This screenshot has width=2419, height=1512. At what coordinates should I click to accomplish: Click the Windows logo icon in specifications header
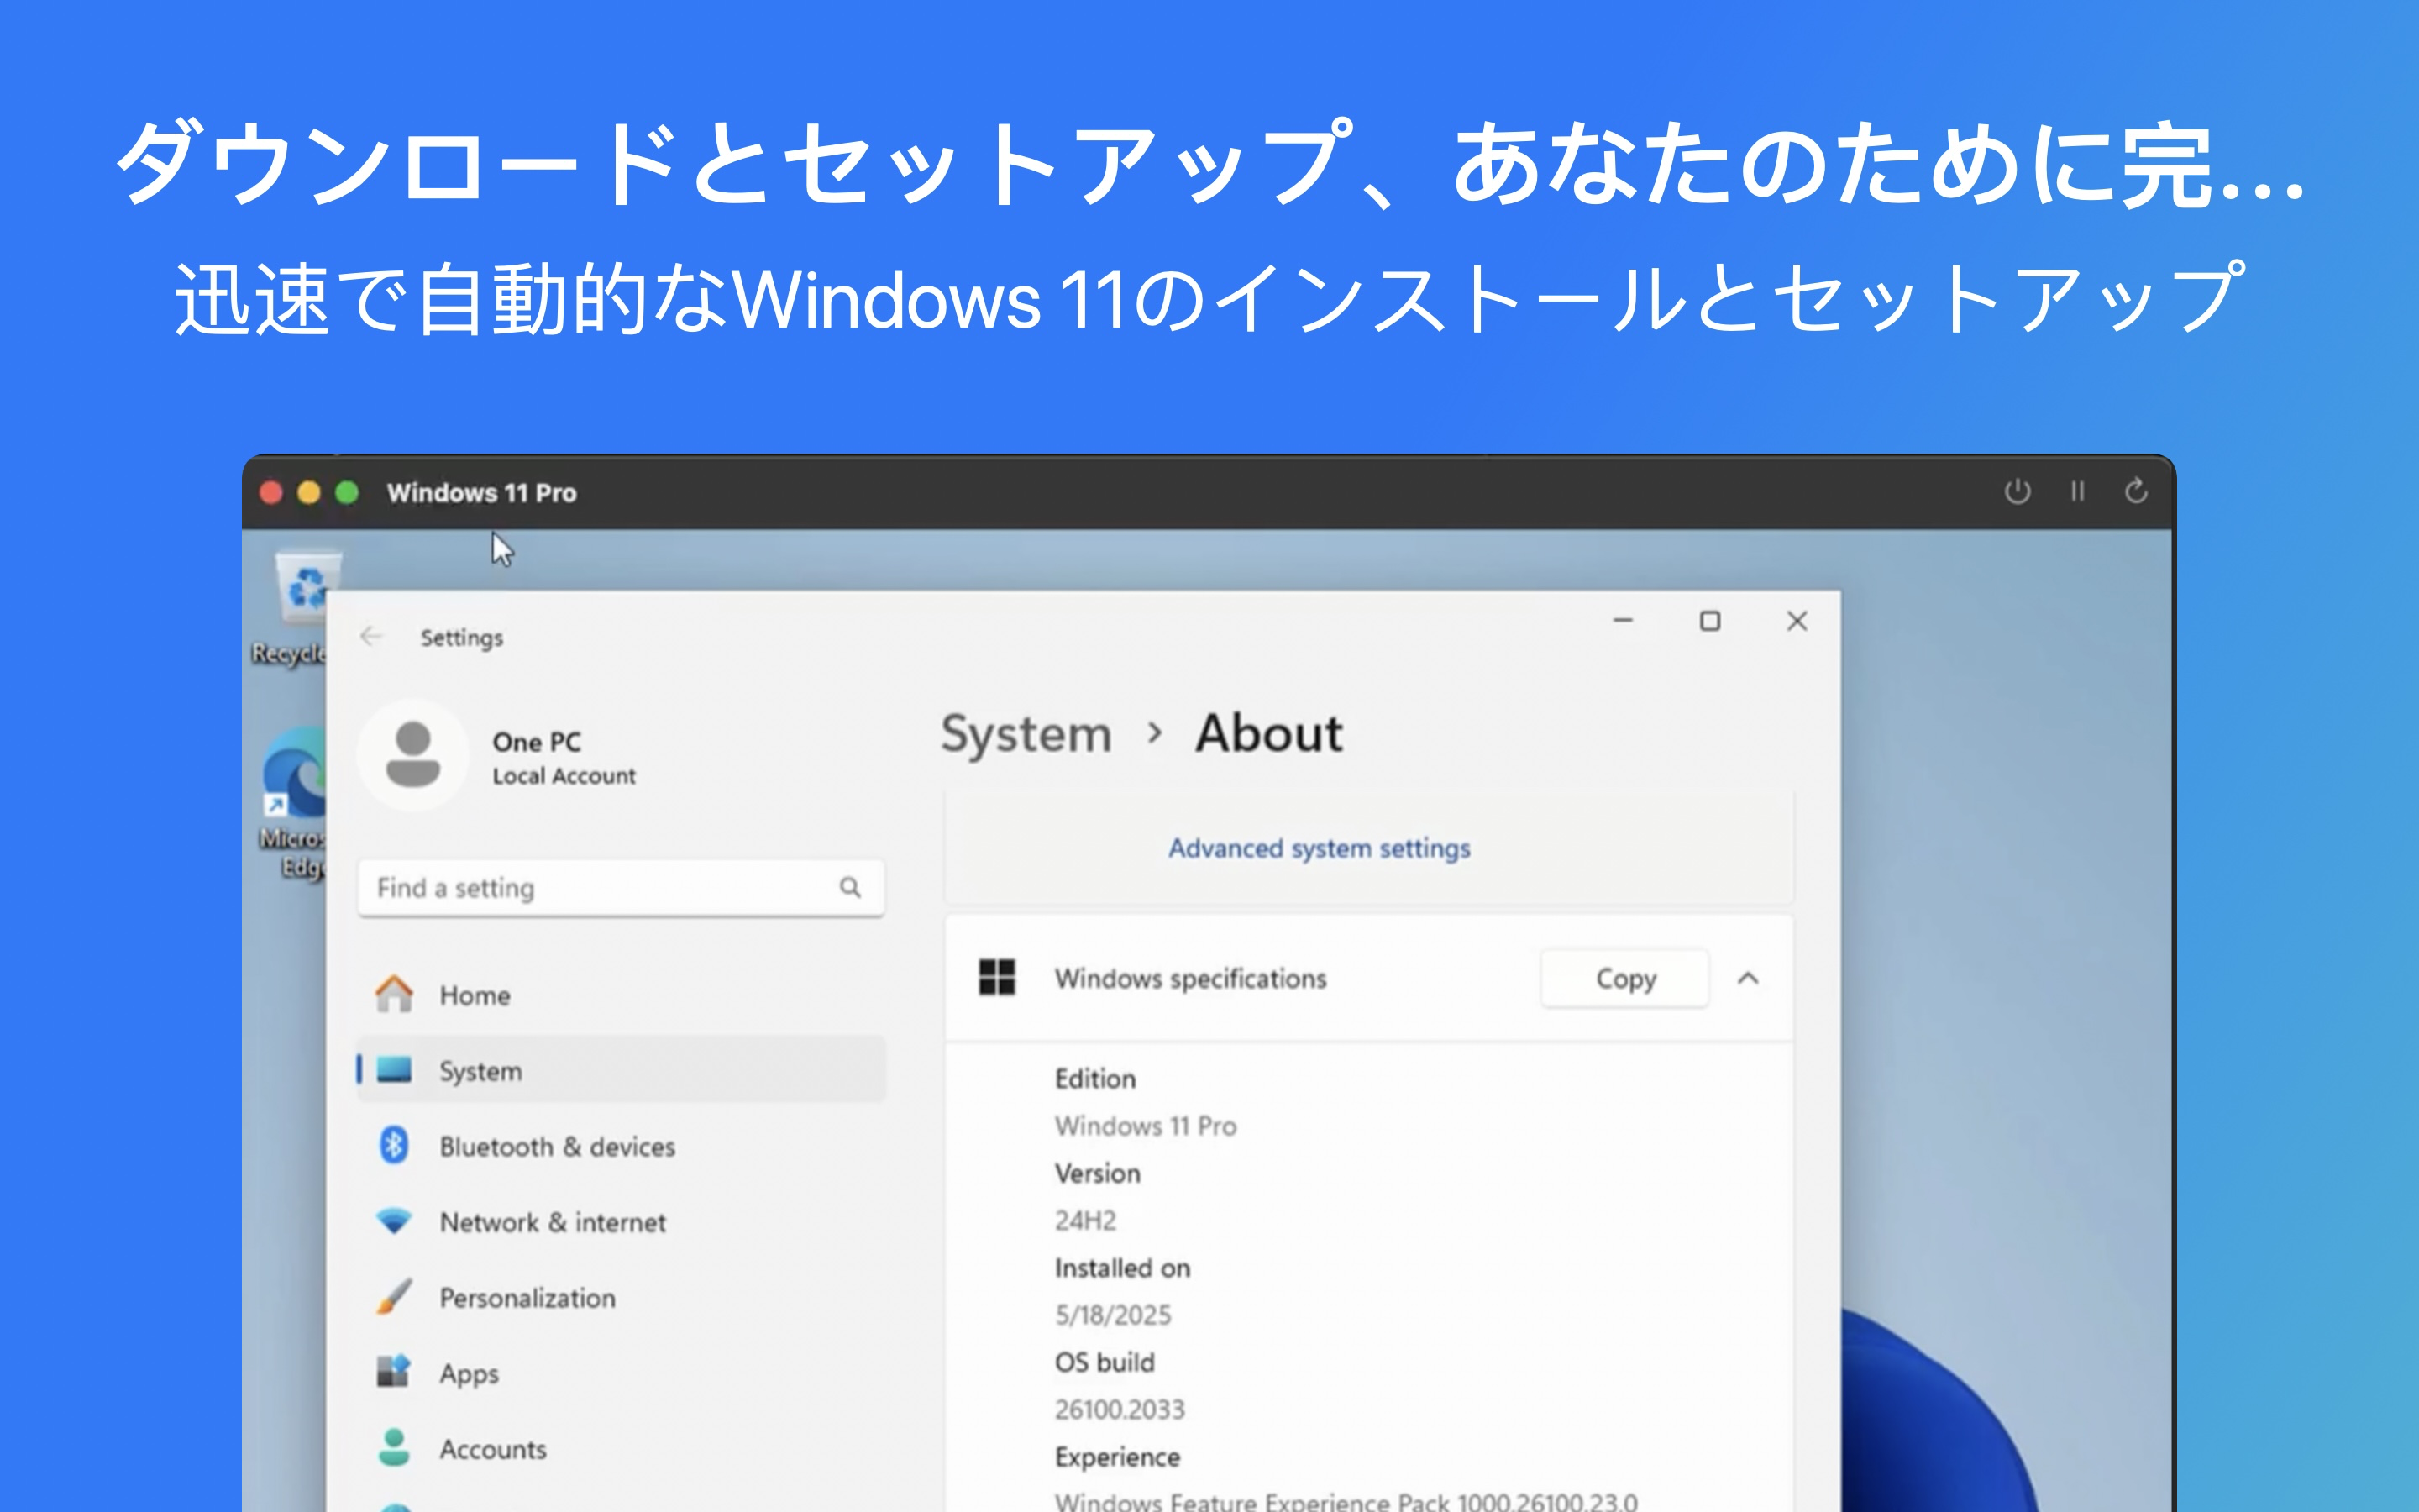point(997,977)
